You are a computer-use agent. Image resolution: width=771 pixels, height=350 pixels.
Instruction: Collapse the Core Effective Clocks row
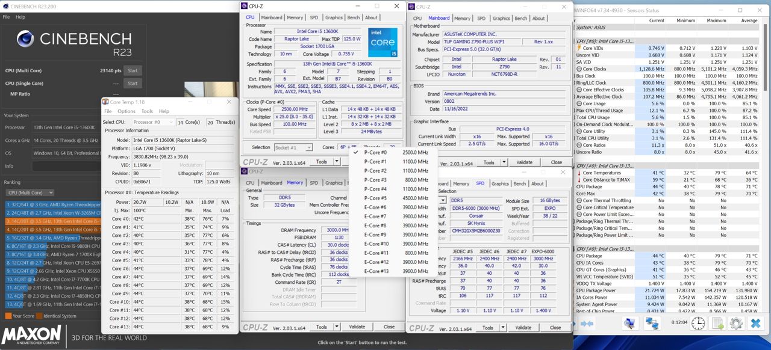coord(579,90)
